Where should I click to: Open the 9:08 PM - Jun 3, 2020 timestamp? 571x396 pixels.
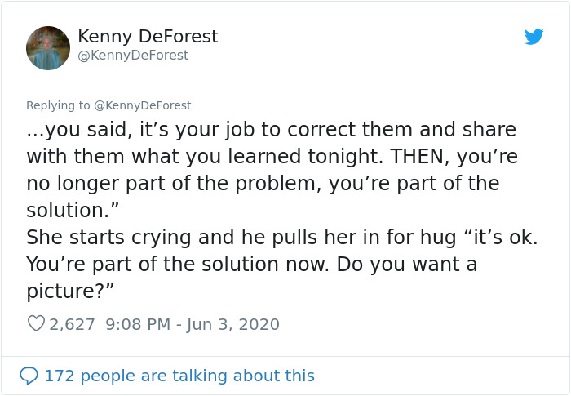pos(193,324)
